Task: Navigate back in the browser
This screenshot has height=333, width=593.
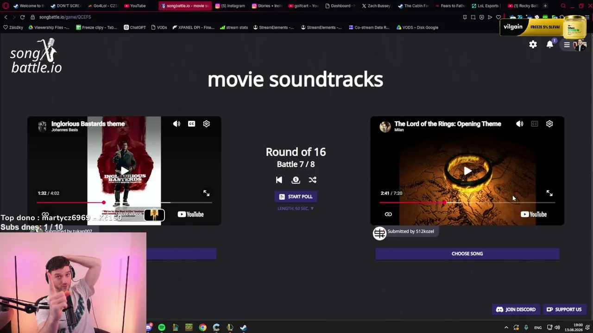Action: pos(6,17)
